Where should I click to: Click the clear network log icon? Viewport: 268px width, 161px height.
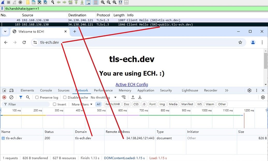[x=11, y=97]
